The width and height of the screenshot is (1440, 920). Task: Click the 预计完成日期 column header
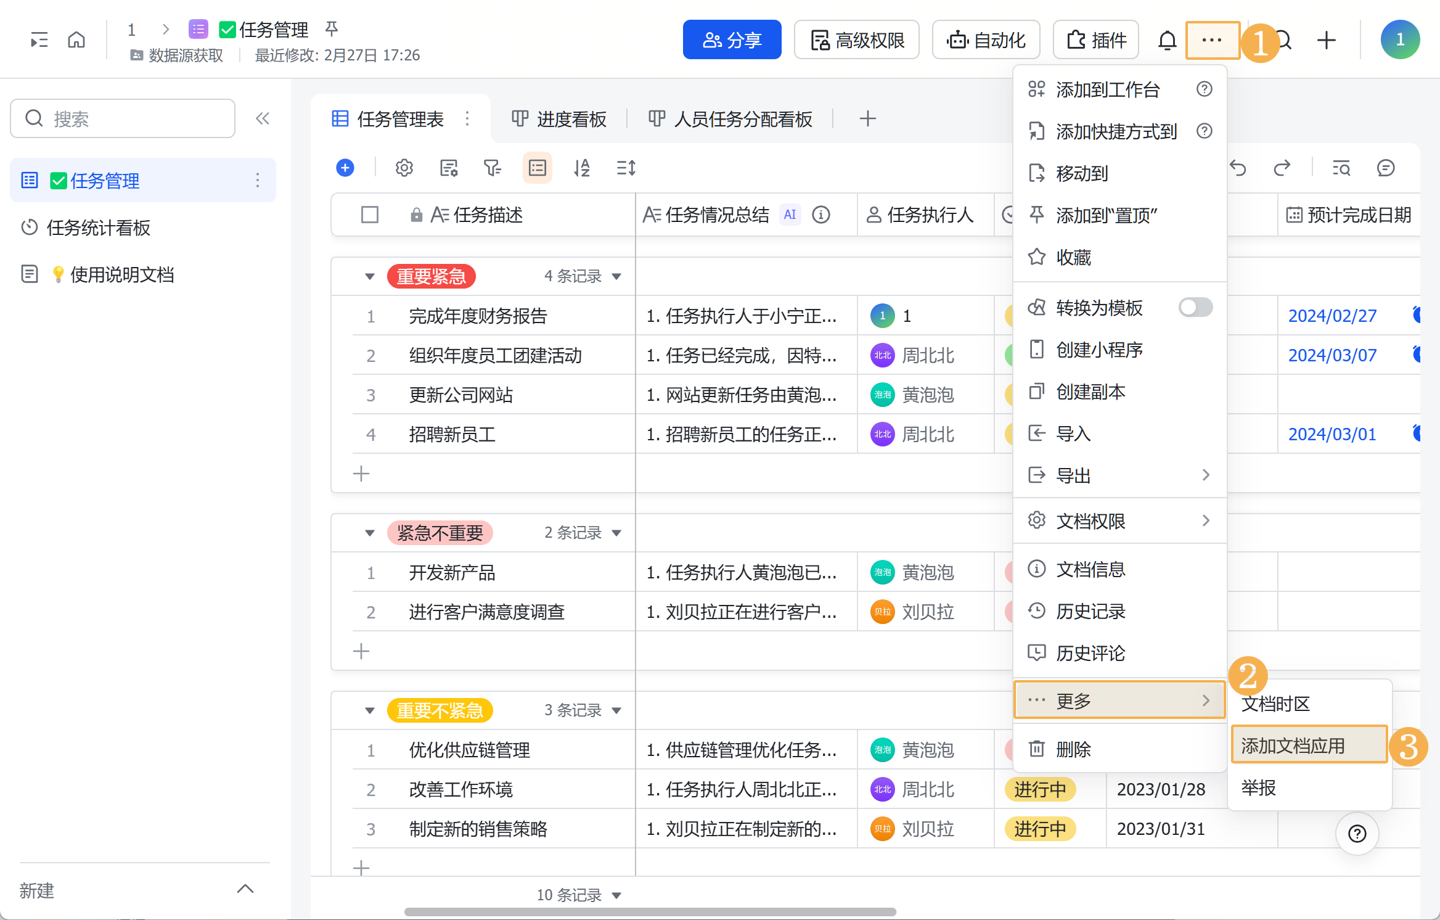pos(1349,215)
